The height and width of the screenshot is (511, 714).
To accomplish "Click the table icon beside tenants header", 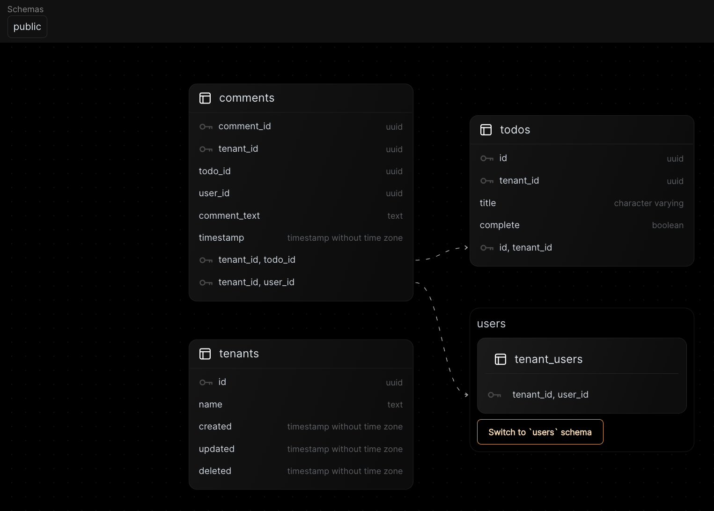I will click(x=206, y=354).
